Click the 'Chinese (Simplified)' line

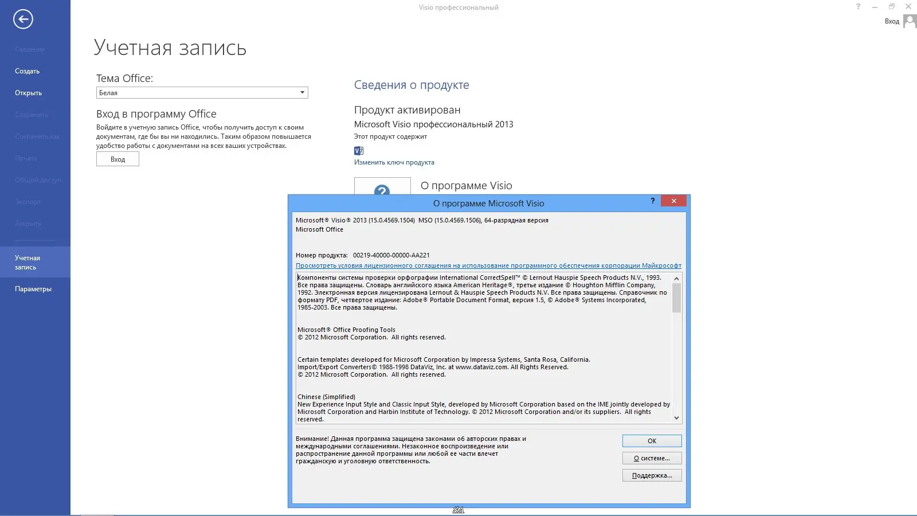(x=326, y=397)
